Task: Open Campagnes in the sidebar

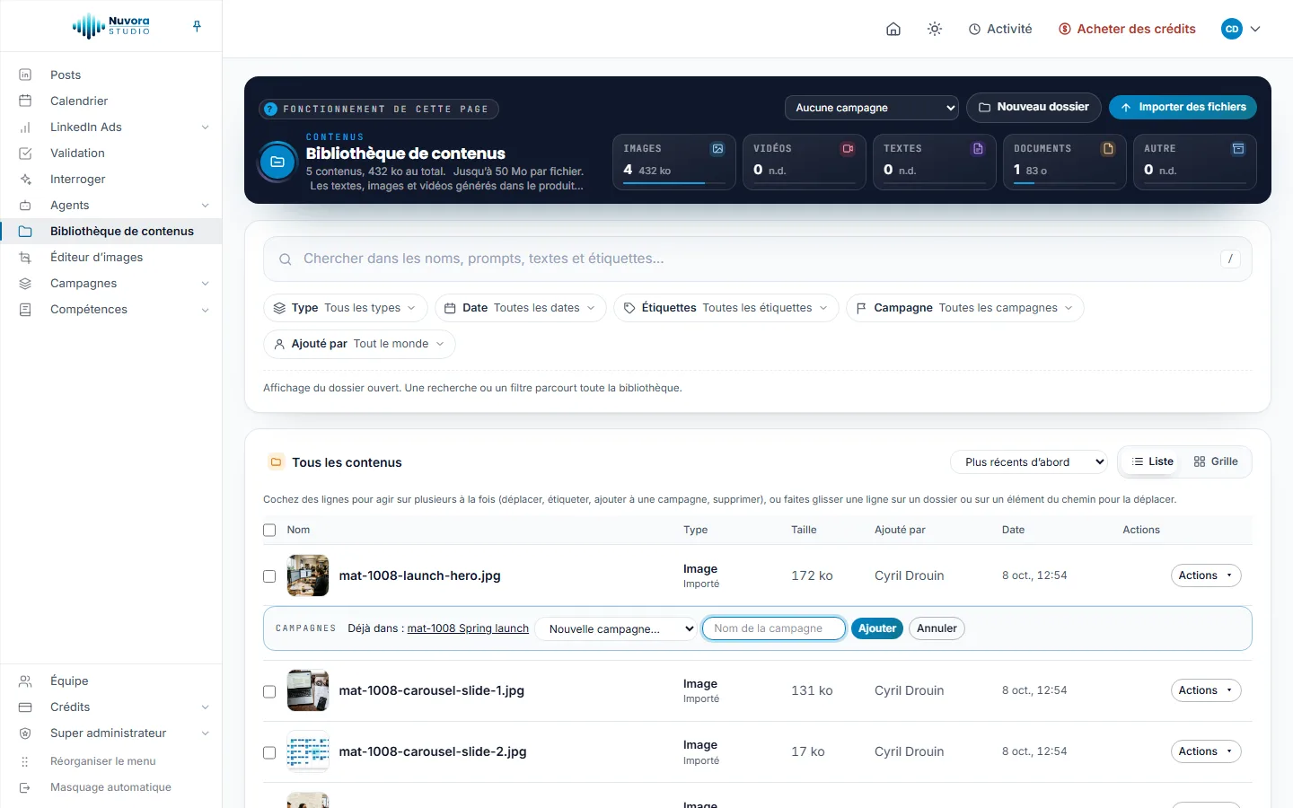Action: click(x=110, y=283)
